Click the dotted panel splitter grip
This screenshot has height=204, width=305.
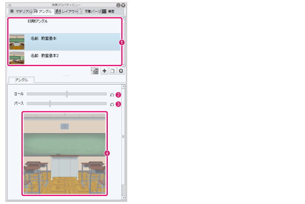(x=66, y=76)
